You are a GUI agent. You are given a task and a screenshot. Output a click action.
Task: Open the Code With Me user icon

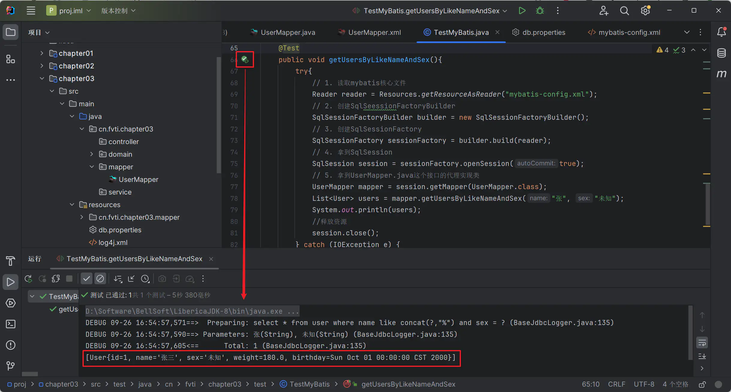[x=604, y=11]
